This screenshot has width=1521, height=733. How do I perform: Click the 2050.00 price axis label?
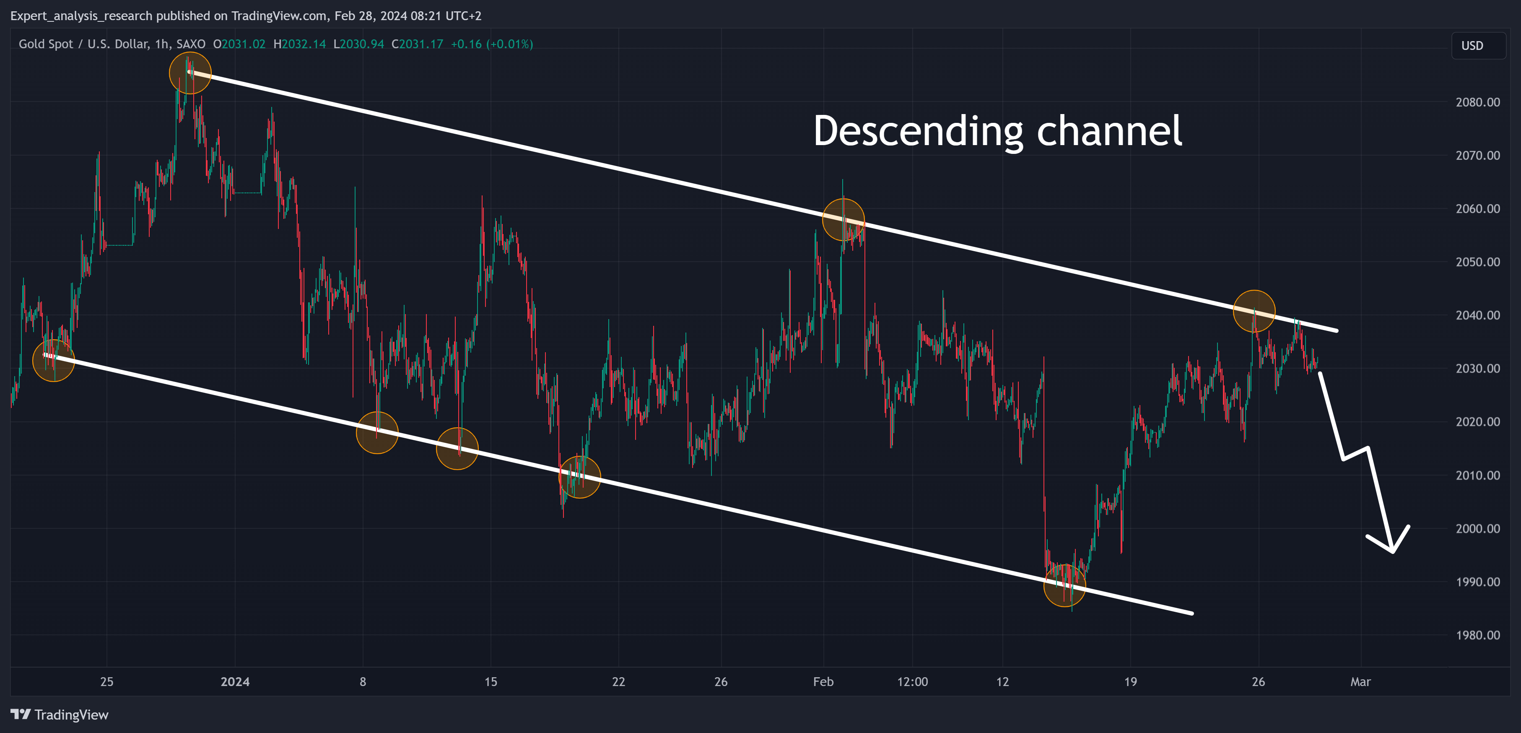click(x=1477, y=262)
